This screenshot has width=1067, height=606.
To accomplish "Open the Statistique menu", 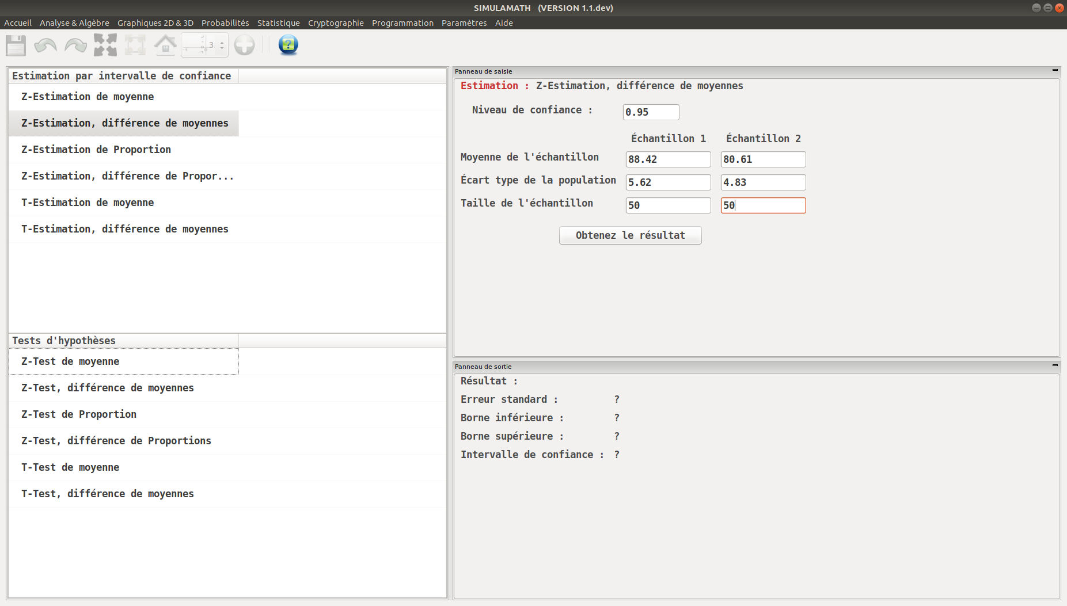I will point(279,23).
